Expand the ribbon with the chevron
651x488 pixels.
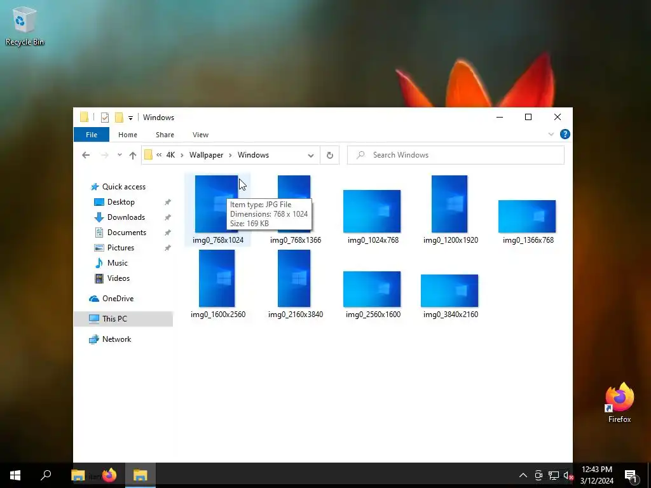(551, 134)
